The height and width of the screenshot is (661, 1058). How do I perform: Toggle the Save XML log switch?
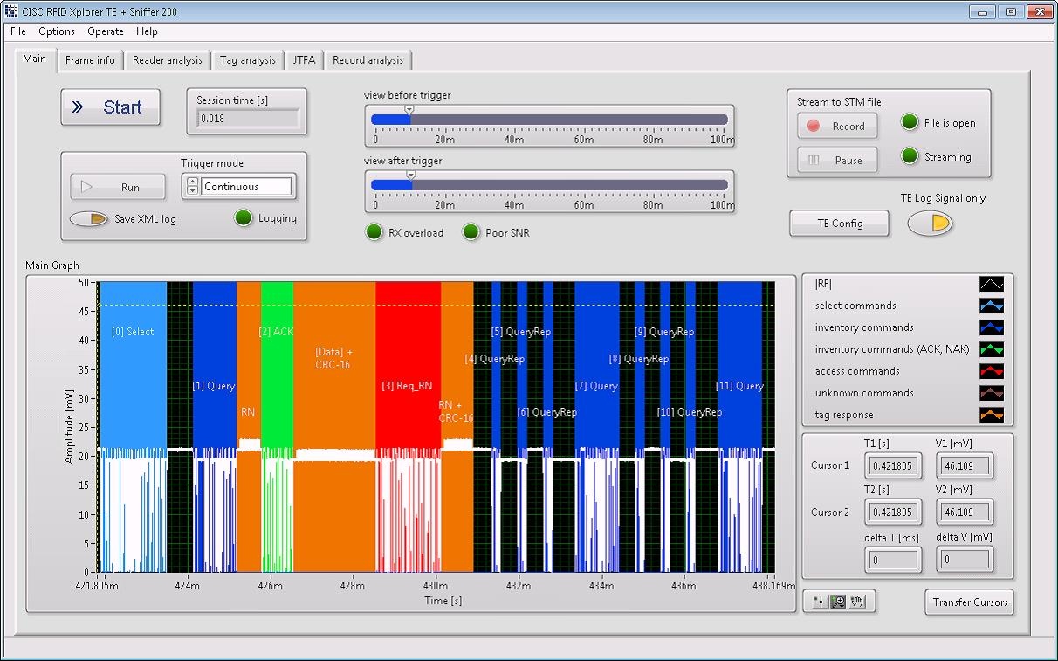click(88, 219)
